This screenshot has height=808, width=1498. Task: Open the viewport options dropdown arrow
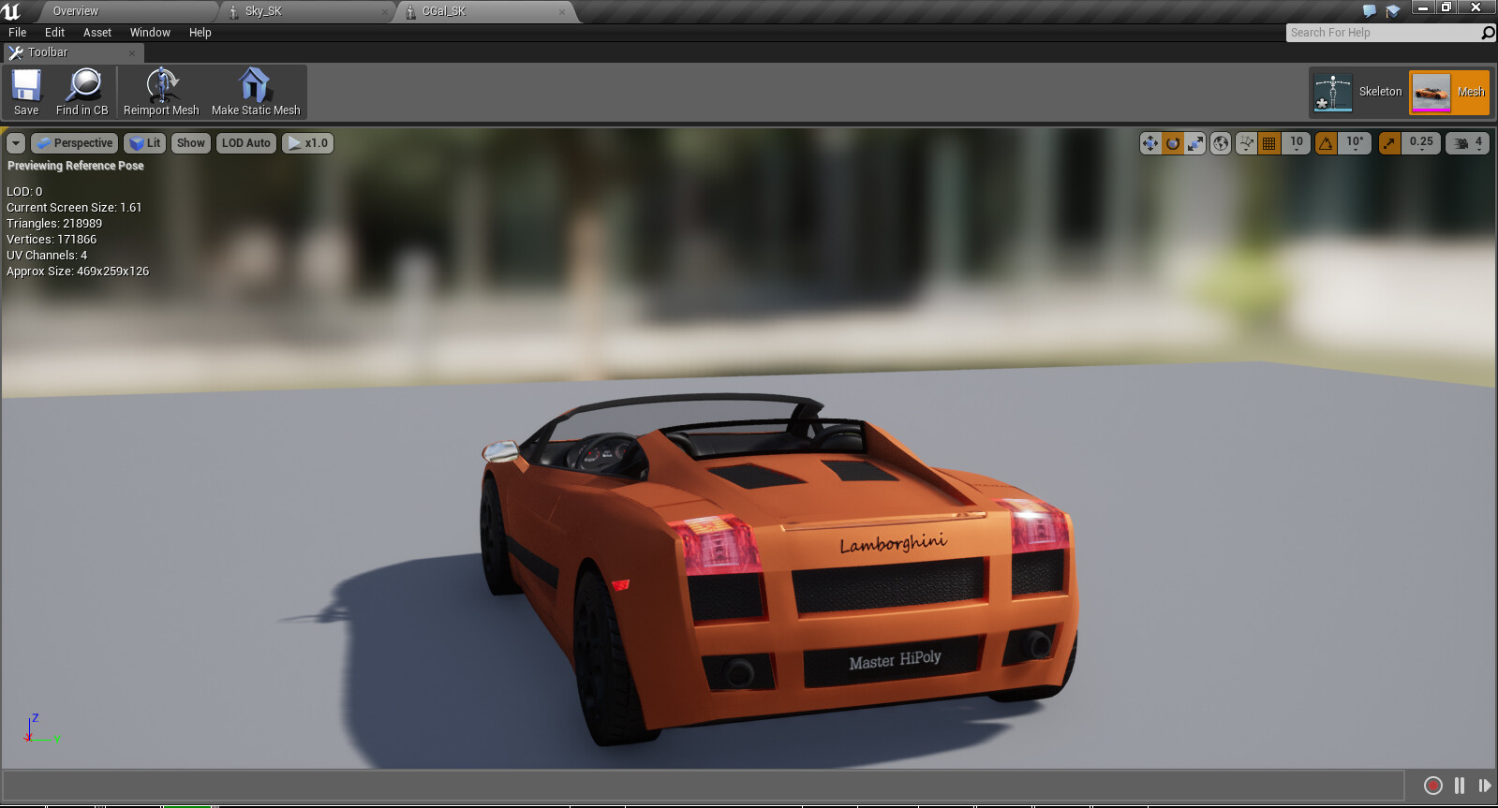click(x=16, y=143)
